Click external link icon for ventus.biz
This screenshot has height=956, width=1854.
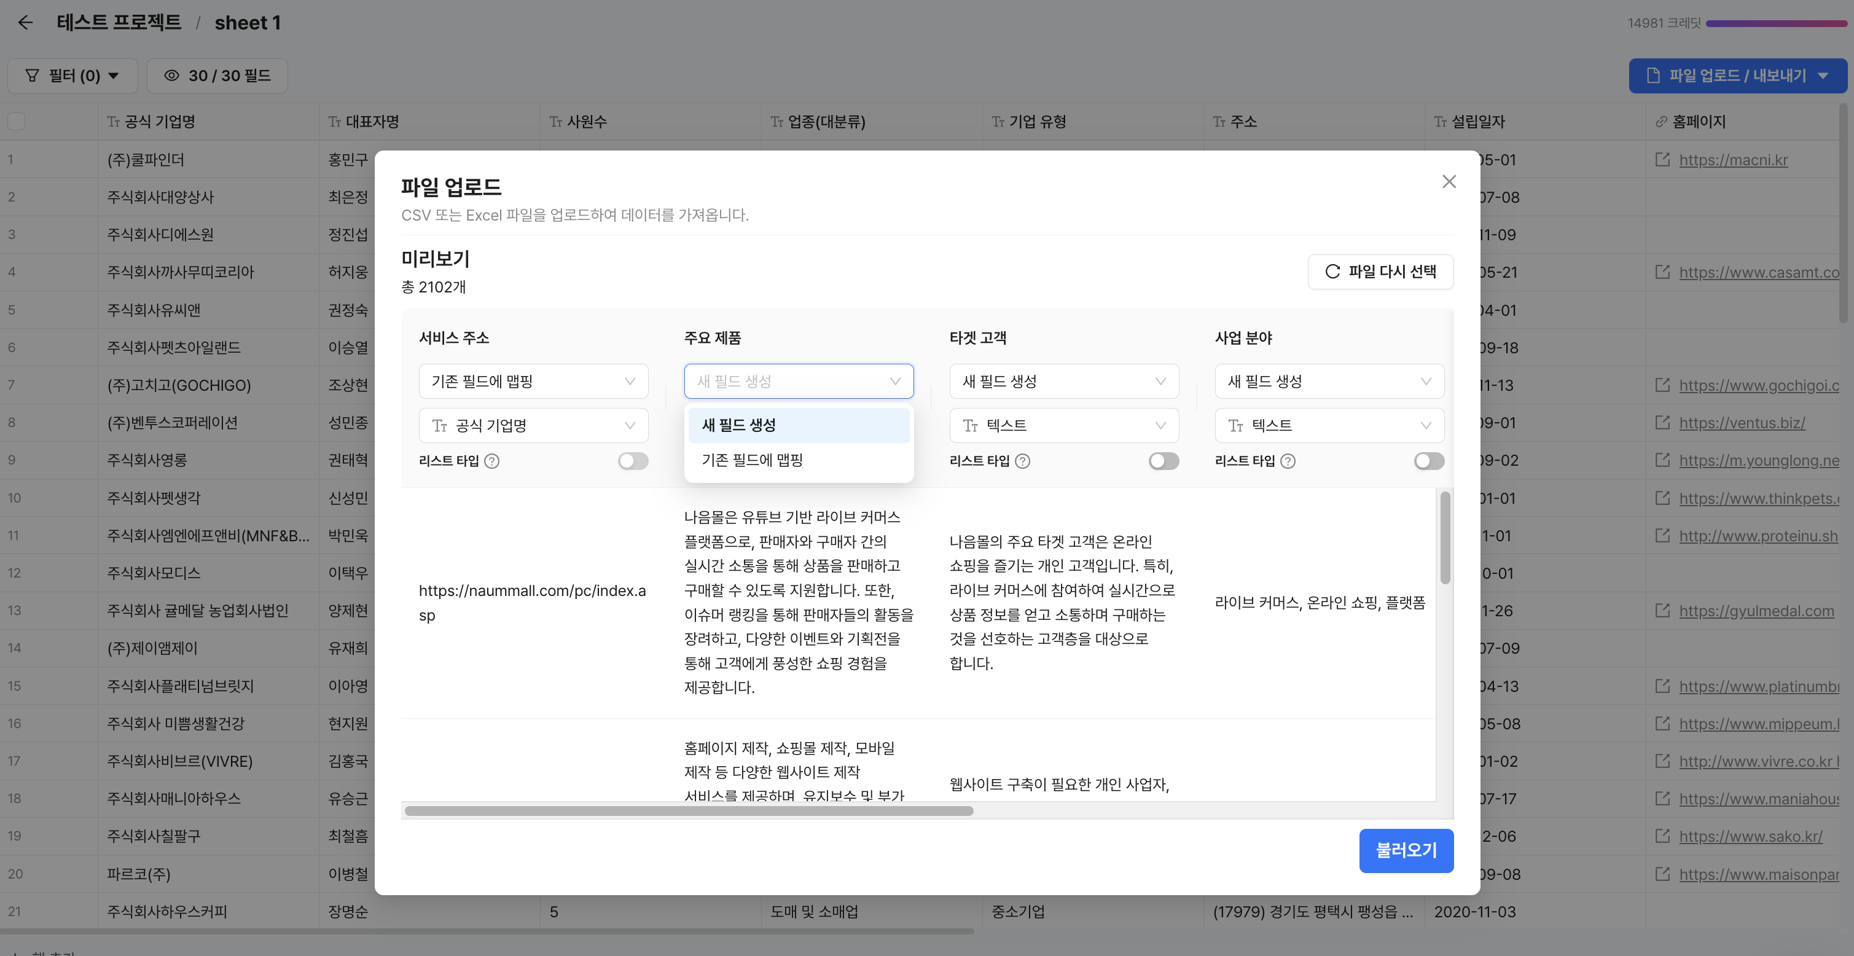pyautogui.click(x=1662, y=423)
